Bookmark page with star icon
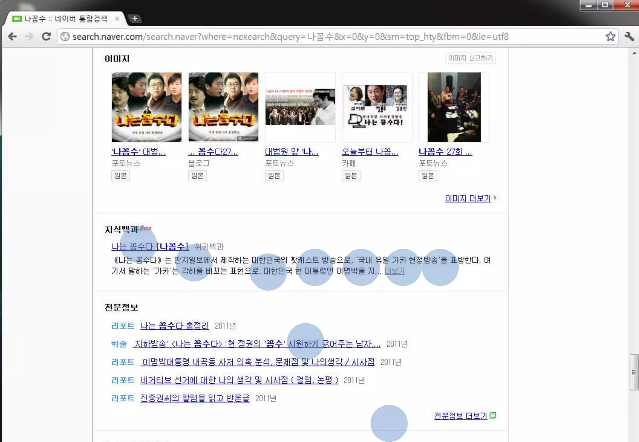This screenshot has width=639, height=442. point(610,36)
